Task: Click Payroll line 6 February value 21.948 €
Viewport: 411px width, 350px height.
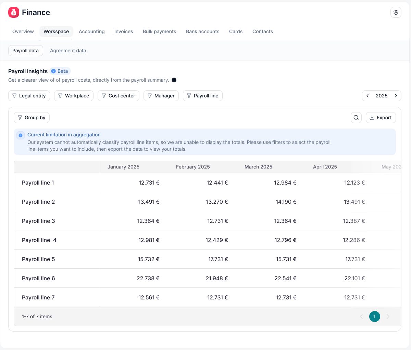Action: click(217, 278)
